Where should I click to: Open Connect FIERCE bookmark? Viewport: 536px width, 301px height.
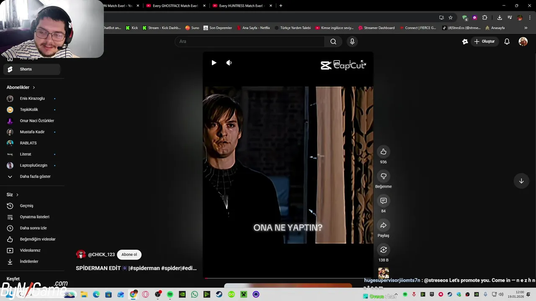pos(418,28)
